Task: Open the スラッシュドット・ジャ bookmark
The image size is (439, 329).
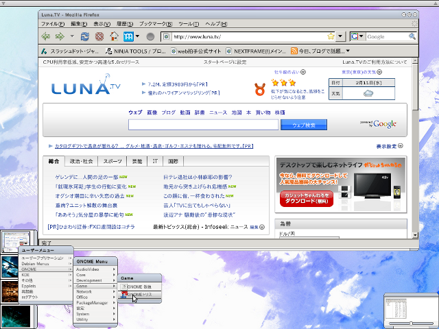Action: (x=70, y=51)
